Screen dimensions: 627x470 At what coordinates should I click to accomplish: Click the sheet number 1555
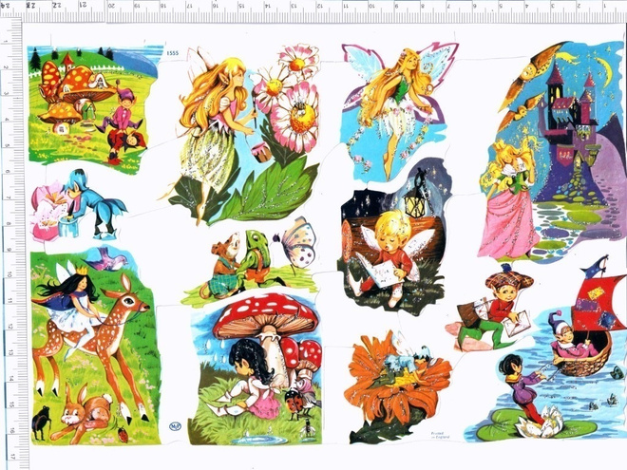tap(172, 53)
